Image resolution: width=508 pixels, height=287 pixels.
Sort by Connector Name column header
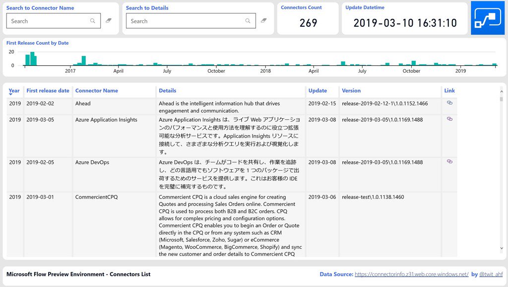click(x=97, y=91)
